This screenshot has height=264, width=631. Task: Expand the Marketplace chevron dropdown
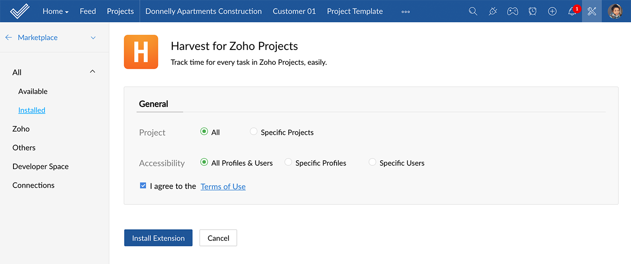[x=93, y=38]
